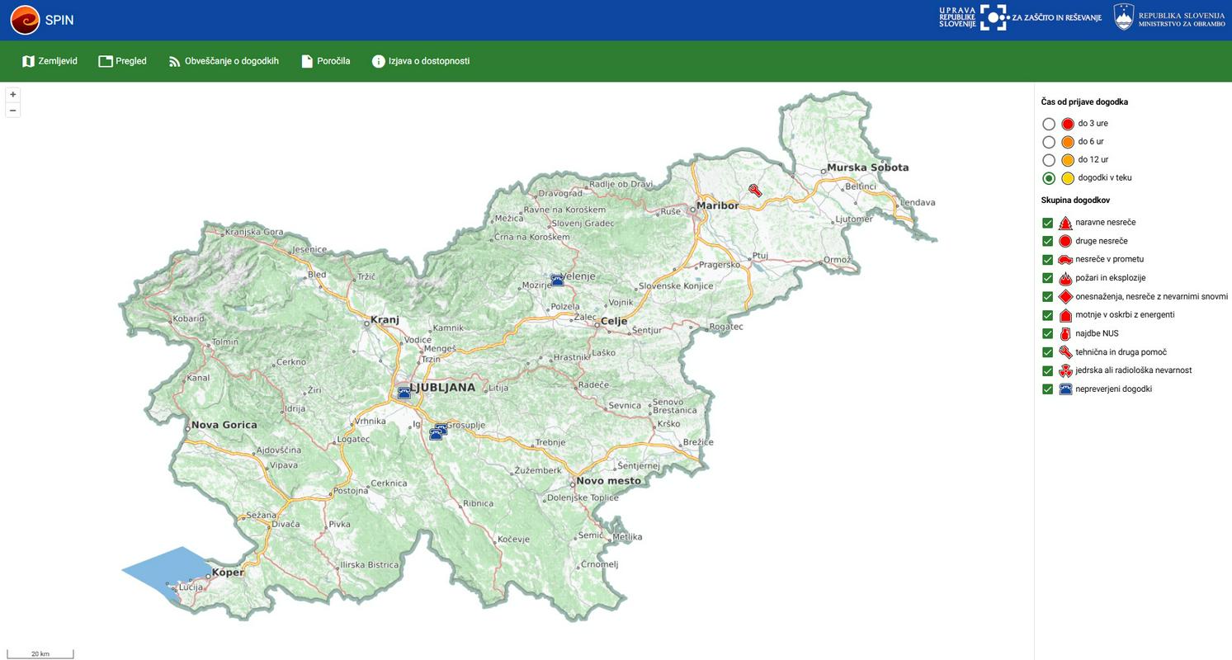Select the "do 6 ur" time filter
The width and height of the screenshot is (1232, 660).
coord(1048,142)
